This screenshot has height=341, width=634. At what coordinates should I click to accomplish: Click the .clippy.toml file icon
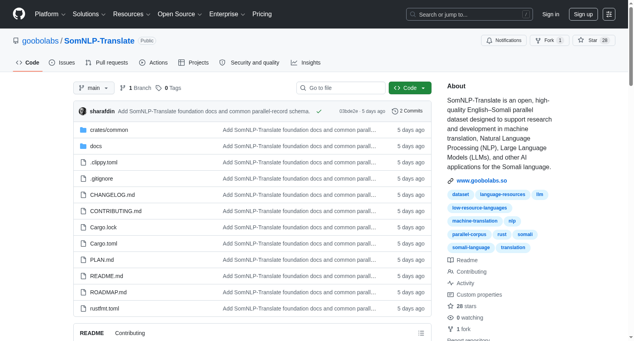tap(83, 162)
